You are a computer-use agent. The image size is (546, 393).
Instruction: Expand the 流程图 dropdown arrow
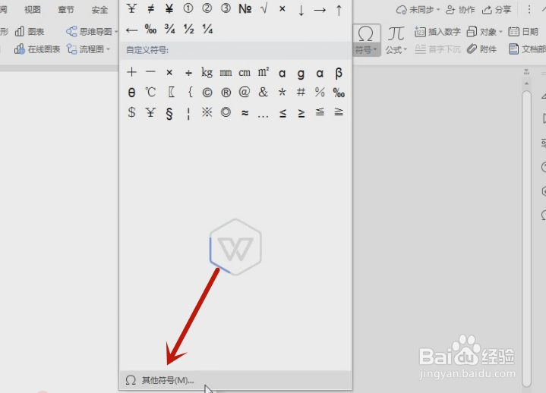109,49
